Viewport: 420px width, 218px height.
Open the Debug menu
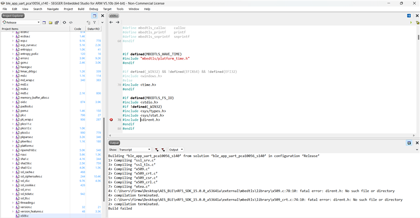coord(94,9)
